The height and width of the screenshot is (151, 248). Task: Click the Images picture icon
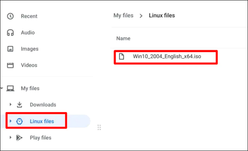click(10, 49)
